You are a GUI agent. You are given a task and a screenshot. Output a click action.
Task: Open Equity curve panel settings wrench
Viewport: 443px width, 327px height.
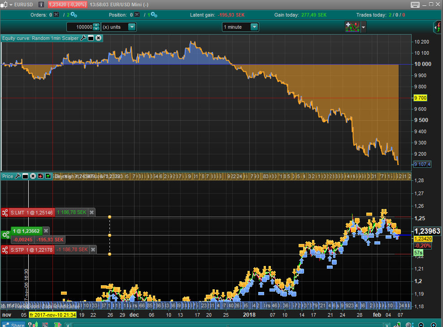click(83, 38)
